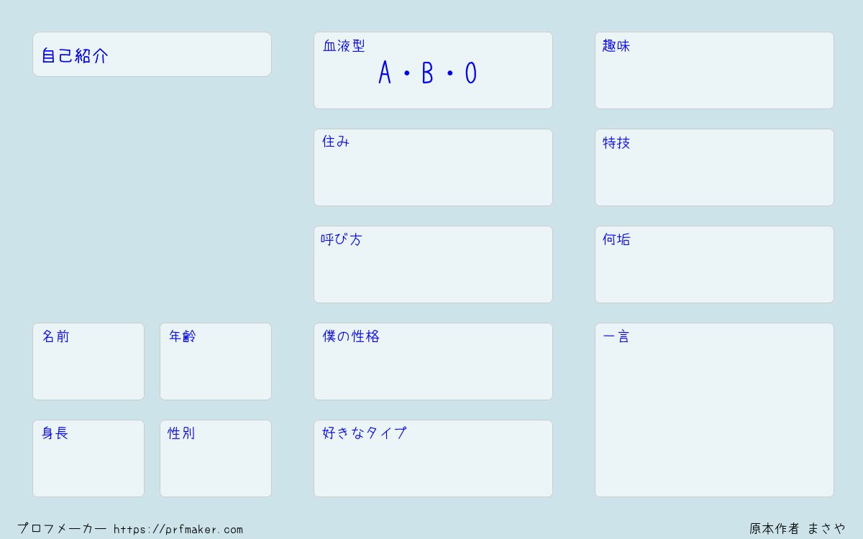Open the prfmaker.com URL link
Image resolution: width=863 pixels, height=539 pixels.
(x=178, y=530)
